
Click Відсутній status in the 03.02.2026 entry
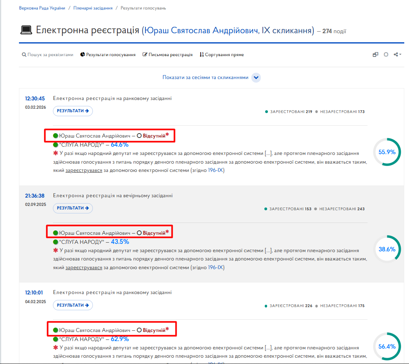click(x=154, y=136)
